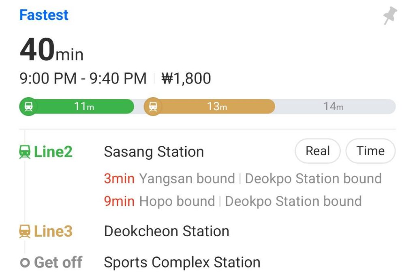The width and height of the screenshot is (415, 280).
Task: Tap the 9min Hopo bound arrival
Action: [159, 201]
